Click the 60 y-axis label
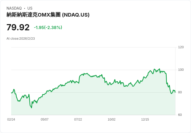The width and height of the screenshot is (191, 133). (x=180, y=115)
